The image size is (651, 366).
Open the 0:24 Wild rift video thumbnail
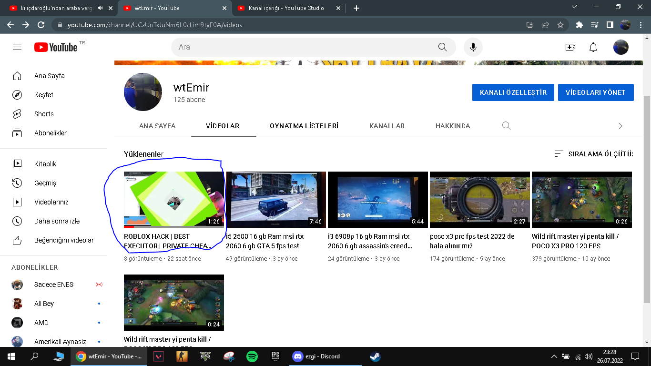tap(174, 303)
